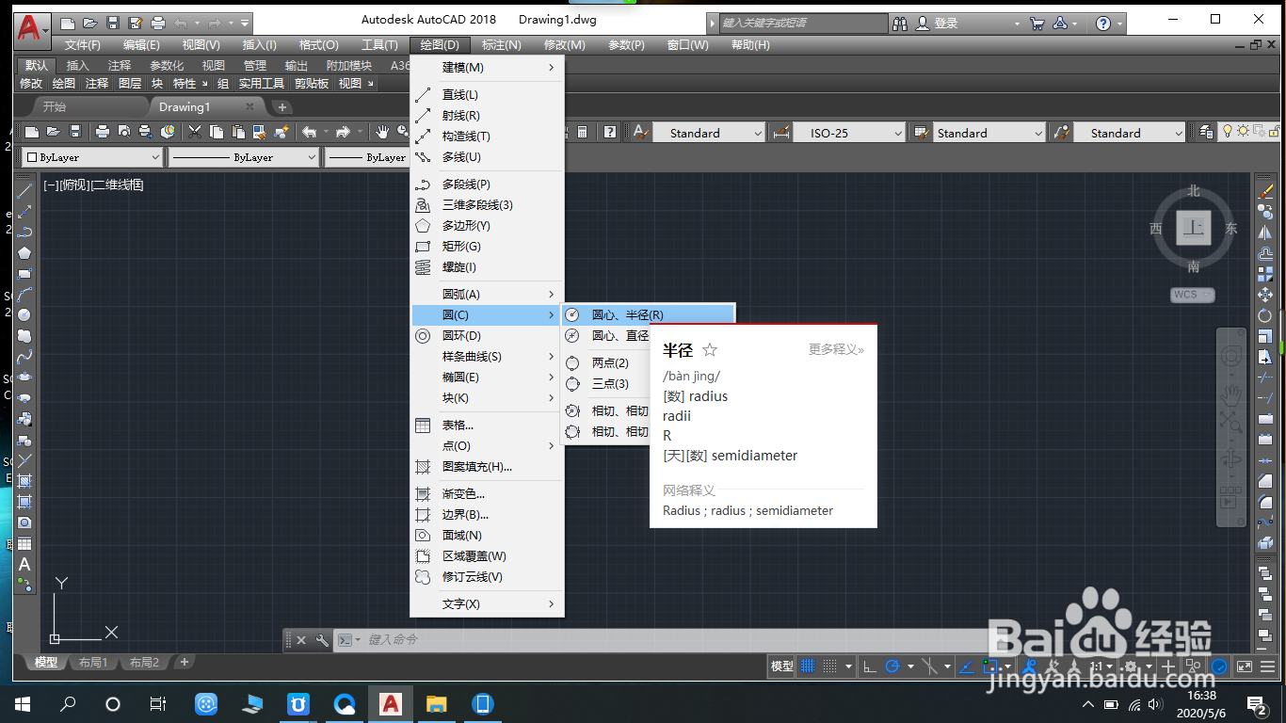The height and width of the screenshot is (723, 1286).
Task: Toggle grid display in status bar
Action: coord(809,667)
